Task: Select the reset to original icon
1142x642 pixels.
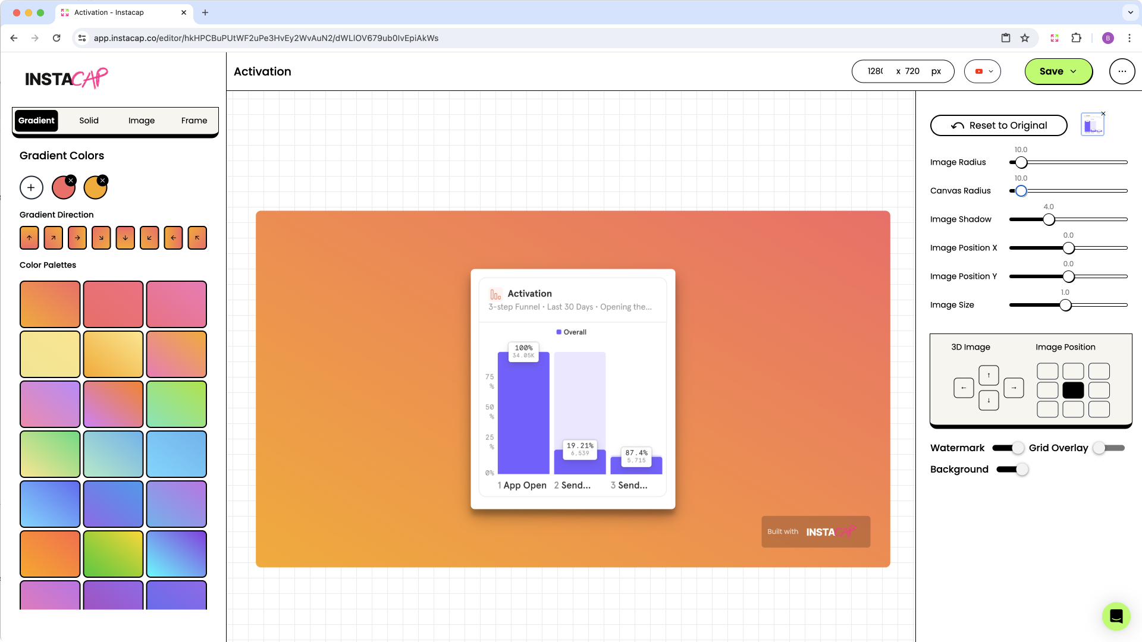Action: point(957,125)
